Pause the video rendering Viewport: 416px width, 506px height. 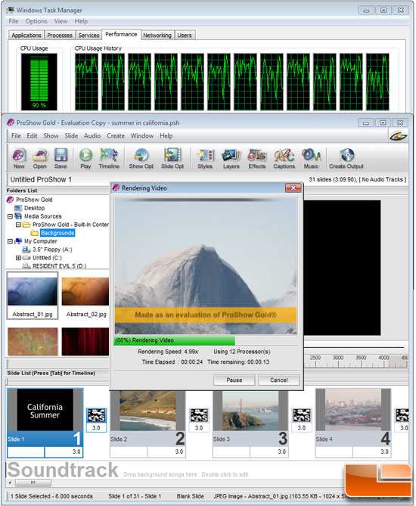(x=234, y=380)
